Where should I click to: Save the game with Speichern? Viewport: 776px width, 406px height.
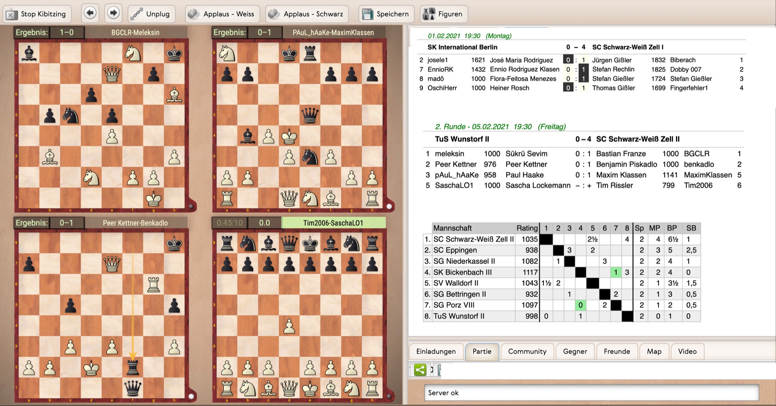tap(386, 14)
